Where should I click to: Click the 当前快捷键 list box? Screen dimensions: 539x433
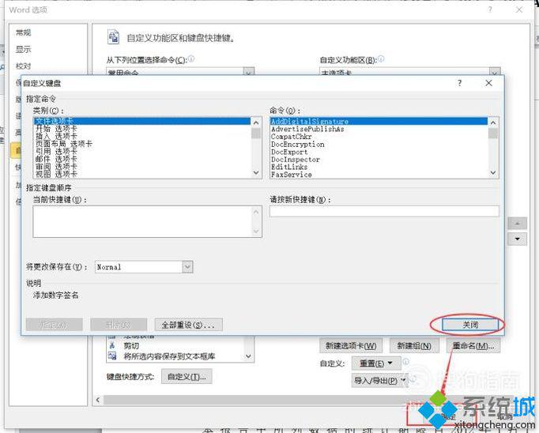click(147, 222)
